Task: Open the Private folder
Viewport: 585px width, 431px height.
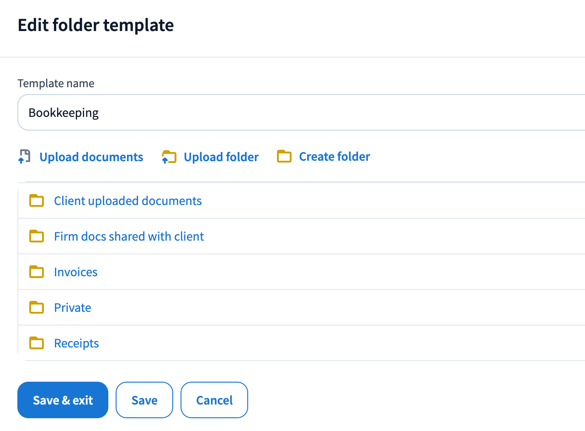Action: tap(72, 308)
